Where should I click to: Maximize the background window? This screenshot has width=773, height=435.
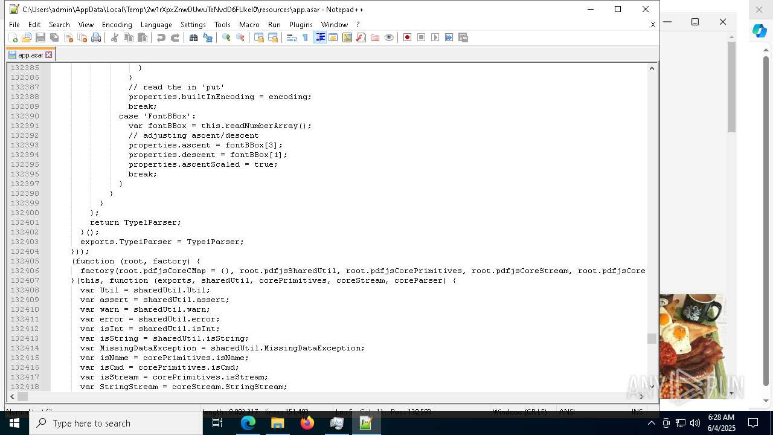(695, 22)
